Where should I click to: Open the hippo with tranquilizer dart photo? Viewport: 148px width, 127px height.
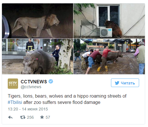click(38, 57)
